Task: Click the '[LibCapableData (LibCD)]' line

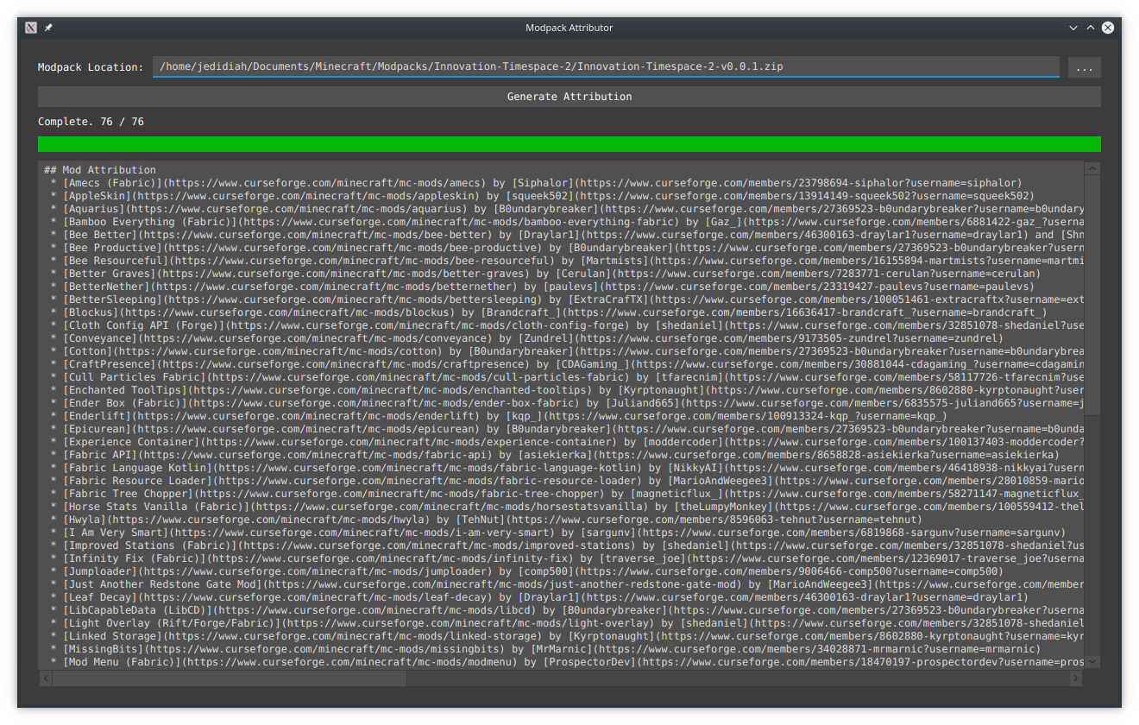Action: click(x=567, y=610)
